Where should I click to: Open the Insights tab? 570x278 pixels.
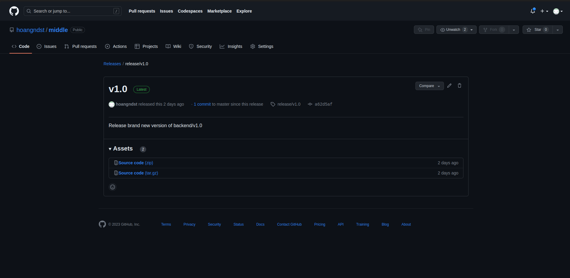pos(231,46)
